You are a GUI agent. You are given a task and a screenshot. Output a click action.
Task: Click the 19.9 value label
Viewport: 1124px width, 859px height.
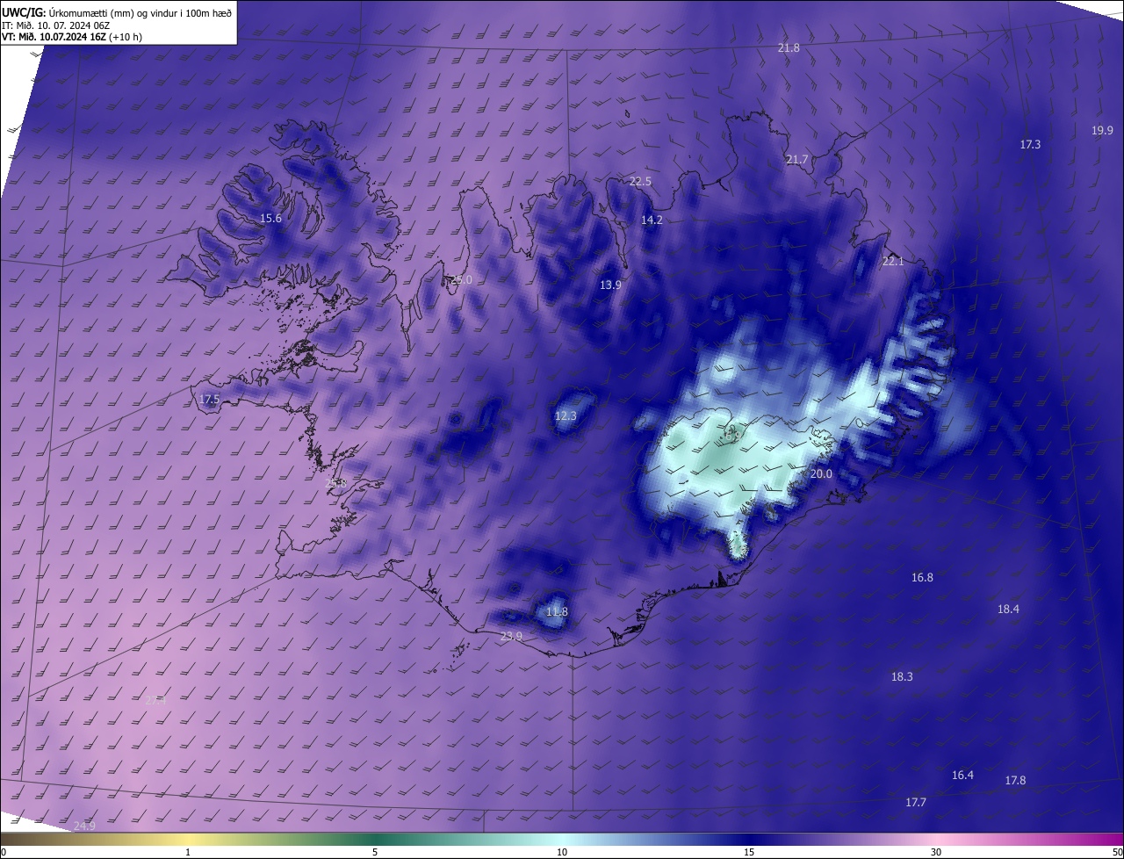click(1102, 130)
